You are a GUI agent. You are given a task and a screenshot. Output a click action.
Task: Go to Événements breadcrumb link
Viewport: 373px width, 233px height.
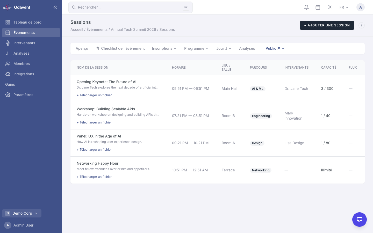pos(97,30)
